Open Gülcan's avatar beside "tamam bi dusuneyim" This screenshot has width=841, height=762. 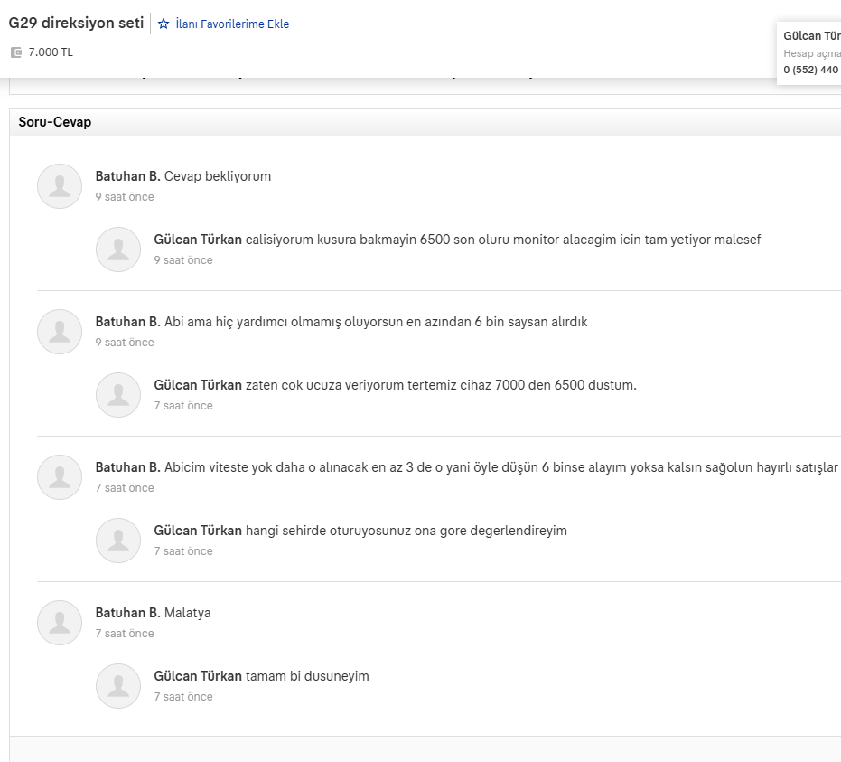[118, 686]
